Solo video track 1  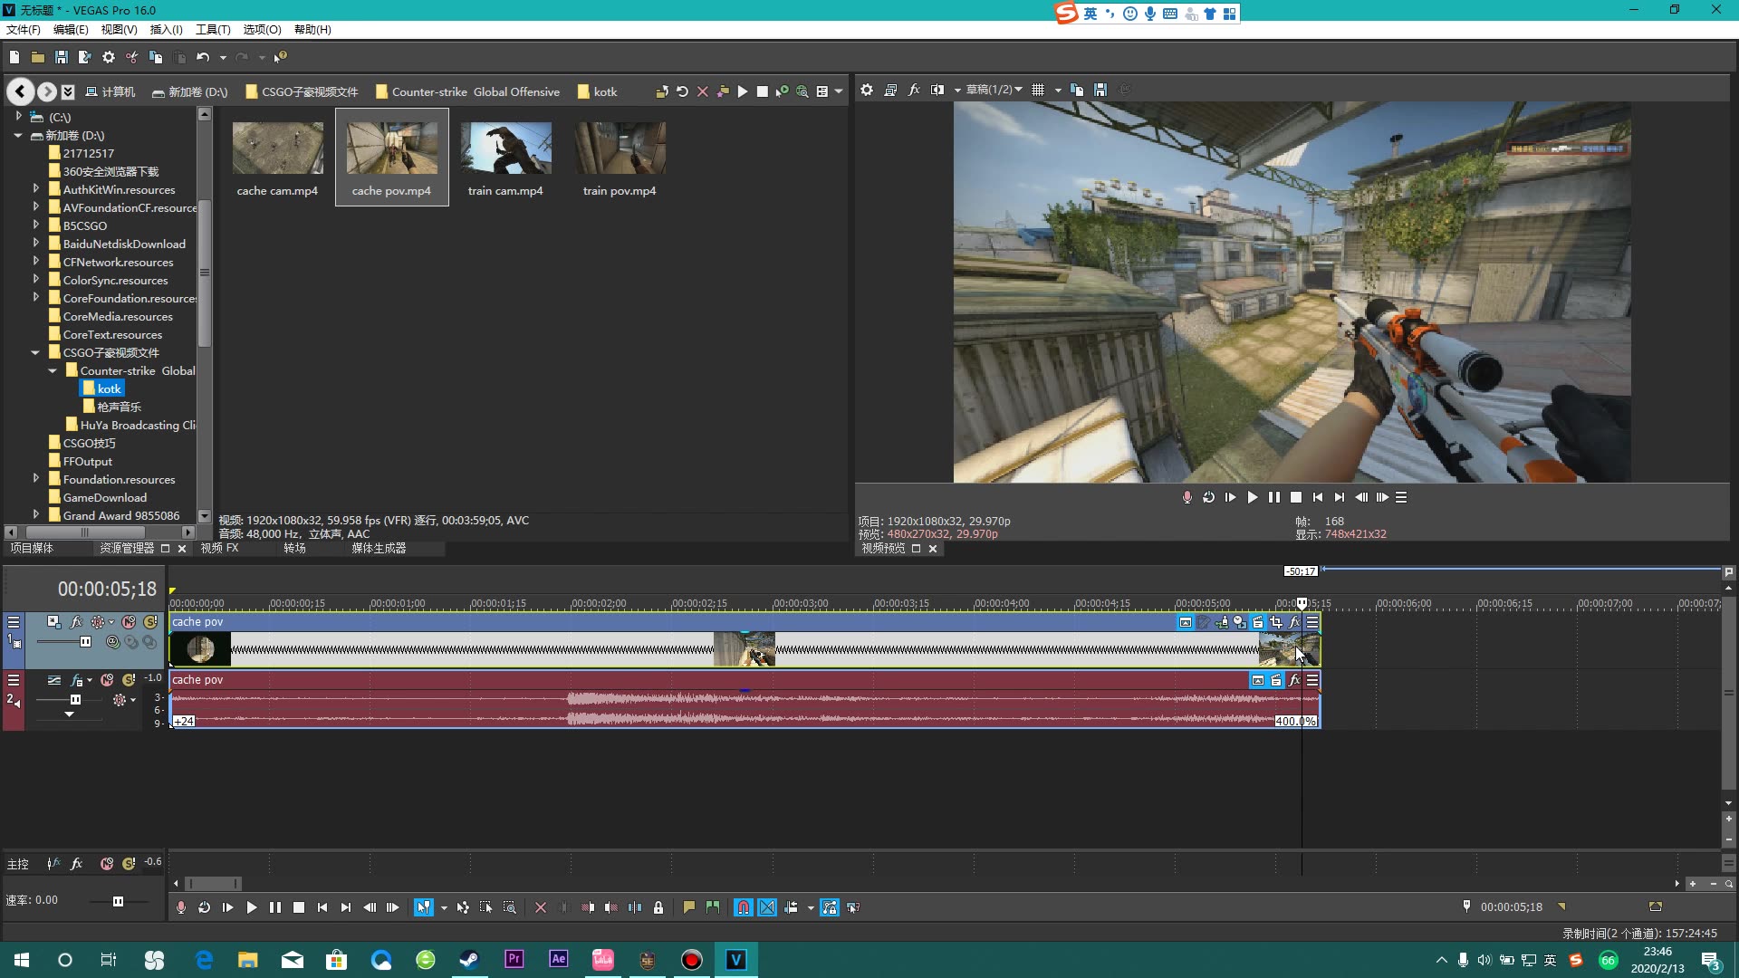[150, 622]
